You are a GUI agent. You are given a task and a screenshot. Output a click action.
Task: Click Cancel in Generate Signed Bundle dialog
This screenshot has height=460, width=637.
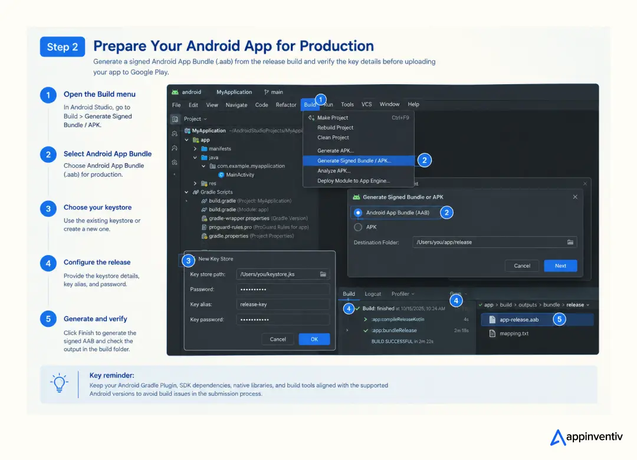[x=521, y=266]
